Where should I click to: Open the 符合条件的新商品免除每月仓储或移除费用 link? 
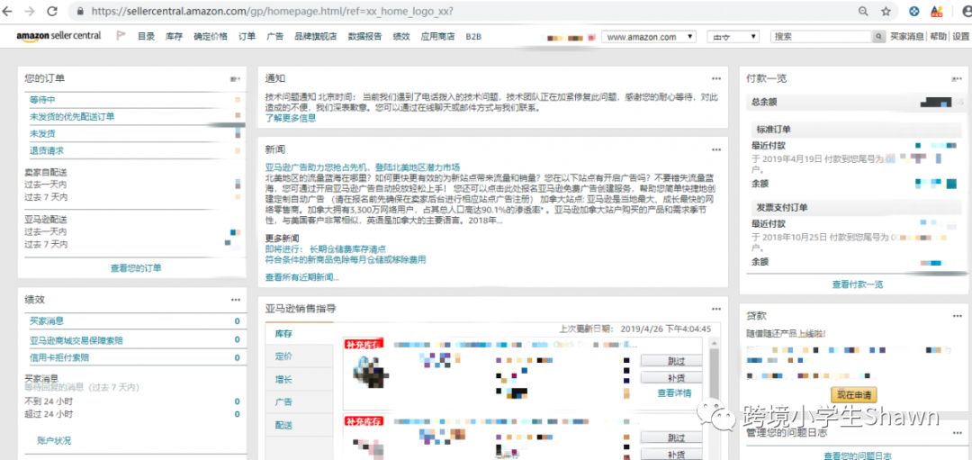coord(346,259)
